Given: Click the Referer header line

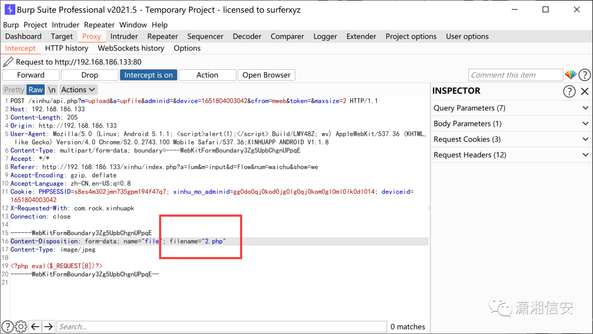Looking at the screenshot, I should click(x=164, y=167).
